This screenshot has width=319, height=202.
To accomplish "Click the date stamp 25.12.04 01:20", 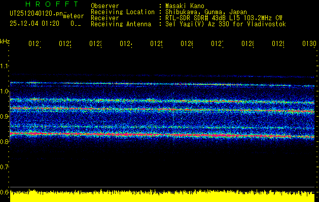I will pos(34,24).
